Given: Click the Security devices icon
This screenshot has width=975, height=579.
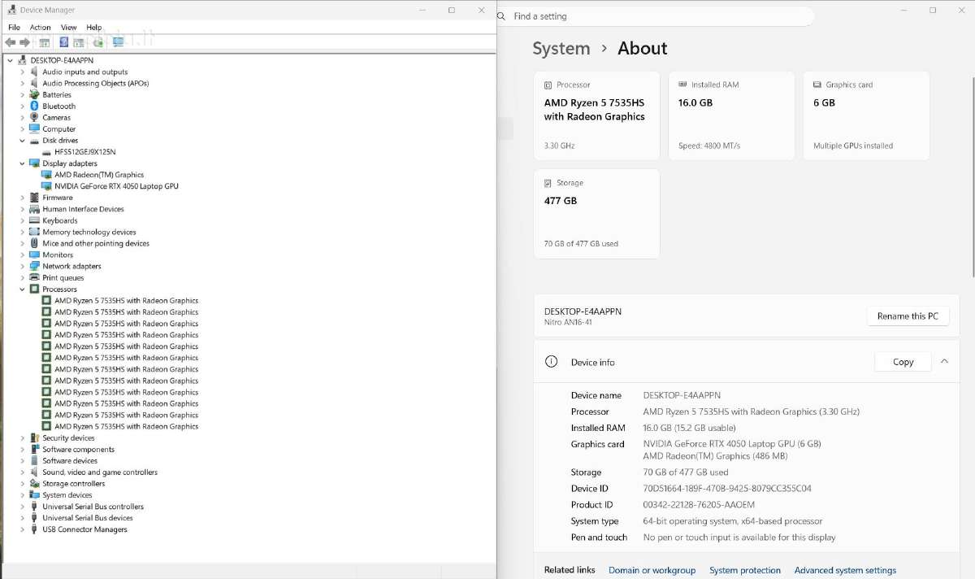Looking at the screenshot, I should [x=34, y=438].
